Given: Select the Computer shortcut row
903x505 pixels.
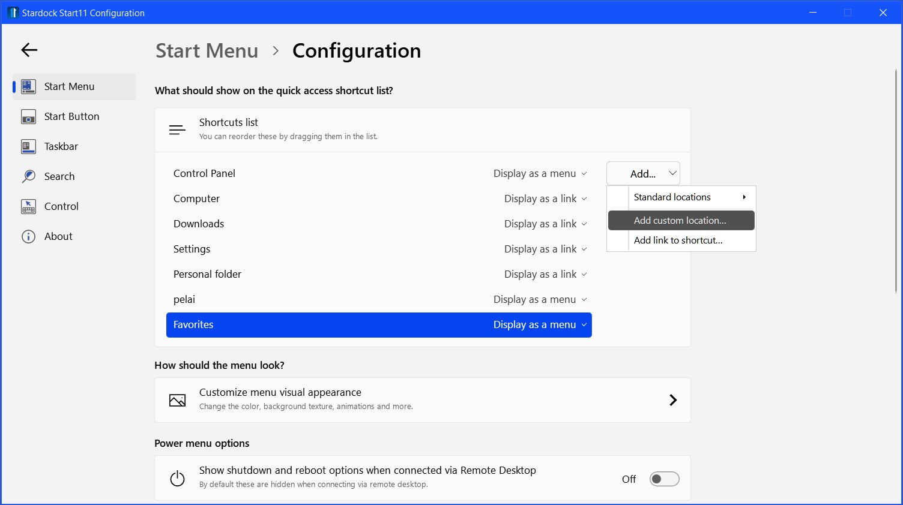Looking at the screenshot, I should click(x=379, y=199).
